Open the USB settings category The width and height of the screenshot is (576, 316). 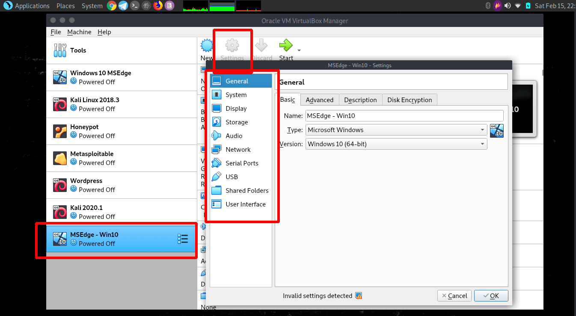point(241,177)
